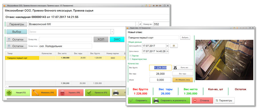
Task: Click Остатки button next to Склад получ.
Action: [x=17, y=46]
